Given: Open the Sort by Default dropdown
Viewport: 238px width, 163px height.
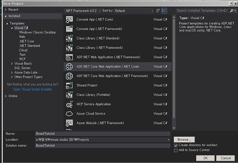Looking at the screenshot, I should [x=134, y=11].
